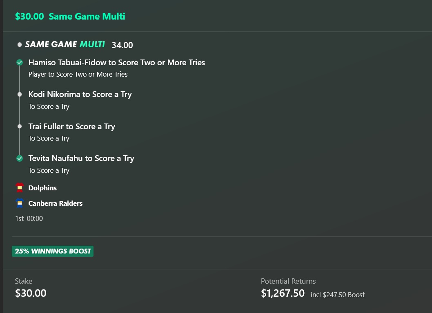Click the 1st 00:00 match clock
The height and width of the screenshot is (313, 432).
coord(29,218)
